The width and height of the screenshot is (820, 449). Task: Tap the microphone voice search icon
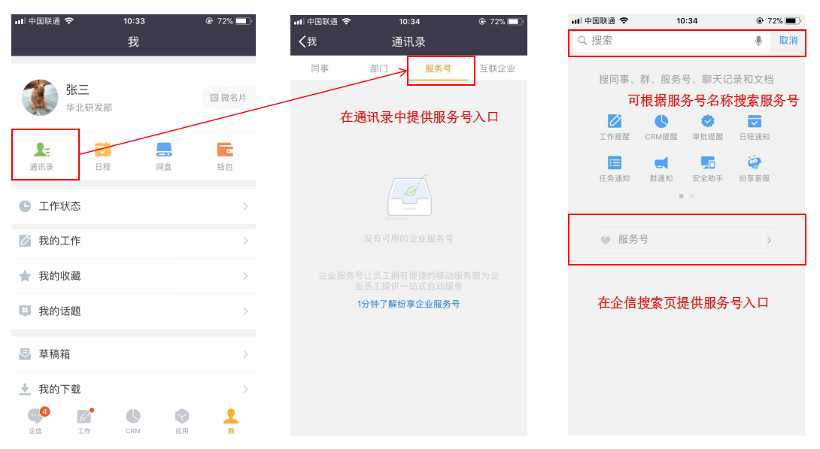pyautogui.click(x=758, y=41)
